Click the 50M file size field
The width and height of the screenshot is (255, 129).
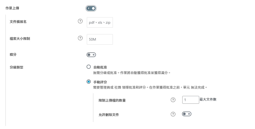[x=100, y=39]
